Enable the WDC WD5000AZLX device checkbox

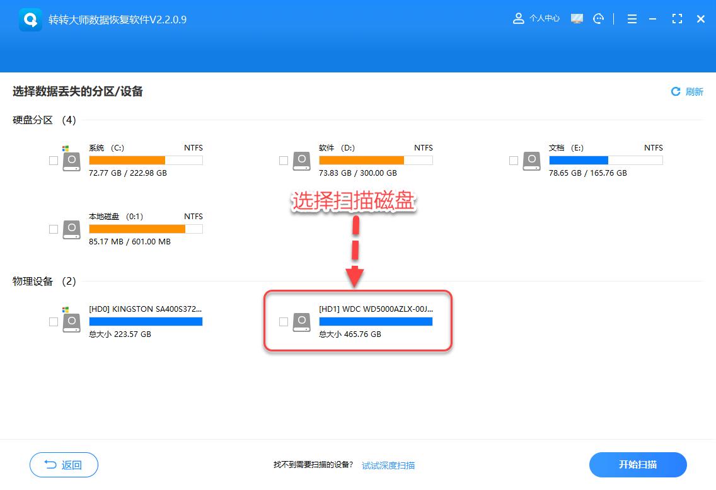284,322
